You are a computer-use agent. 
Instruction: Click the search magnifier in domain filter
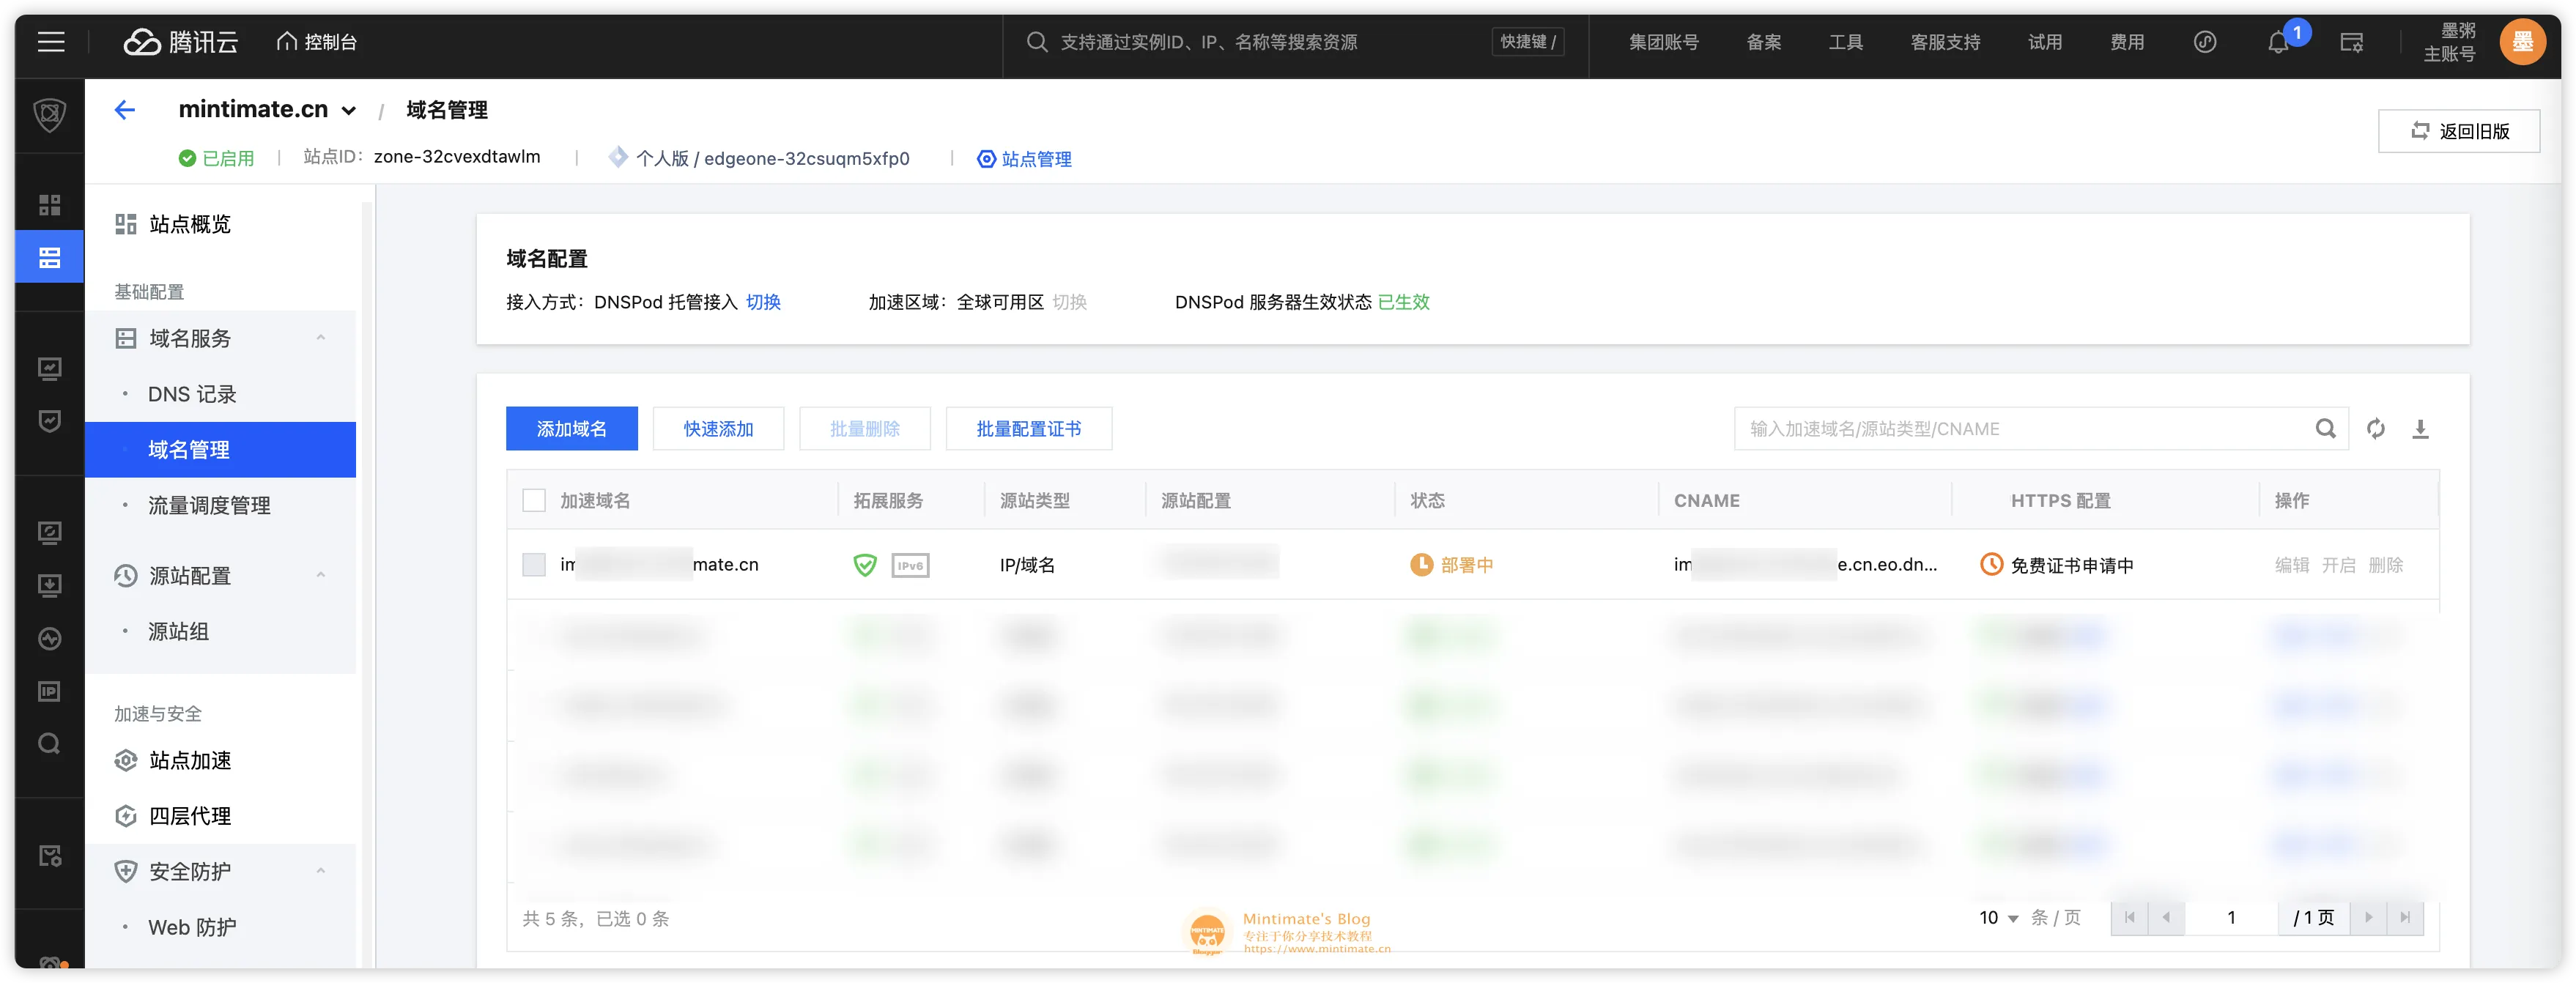coord(2326,429)
